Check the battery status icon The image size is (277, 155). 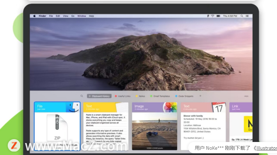tap(218, 16)
